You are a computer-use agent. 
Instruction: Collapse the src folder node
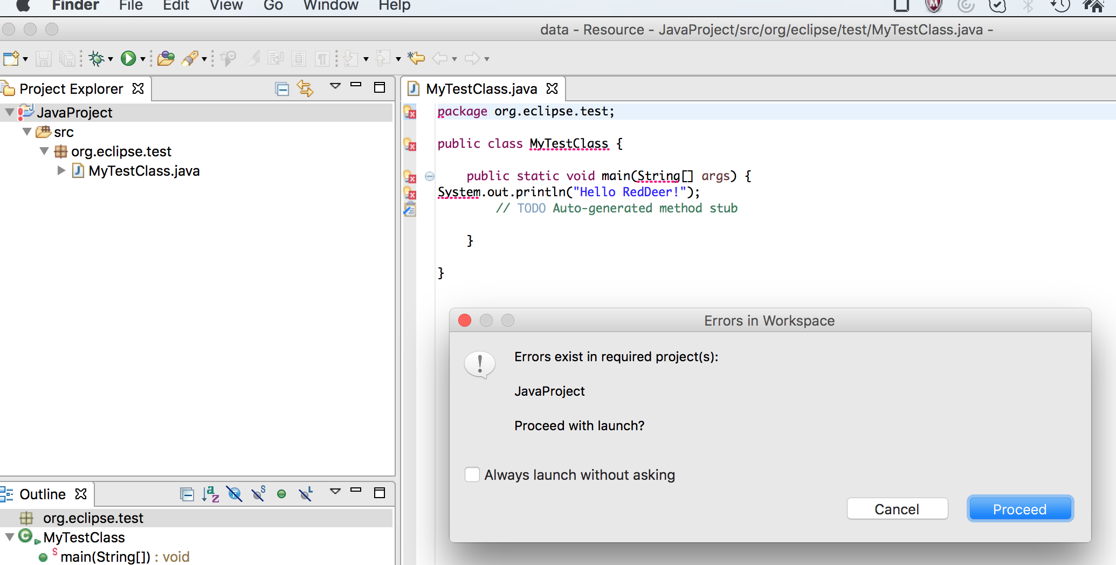27,132
